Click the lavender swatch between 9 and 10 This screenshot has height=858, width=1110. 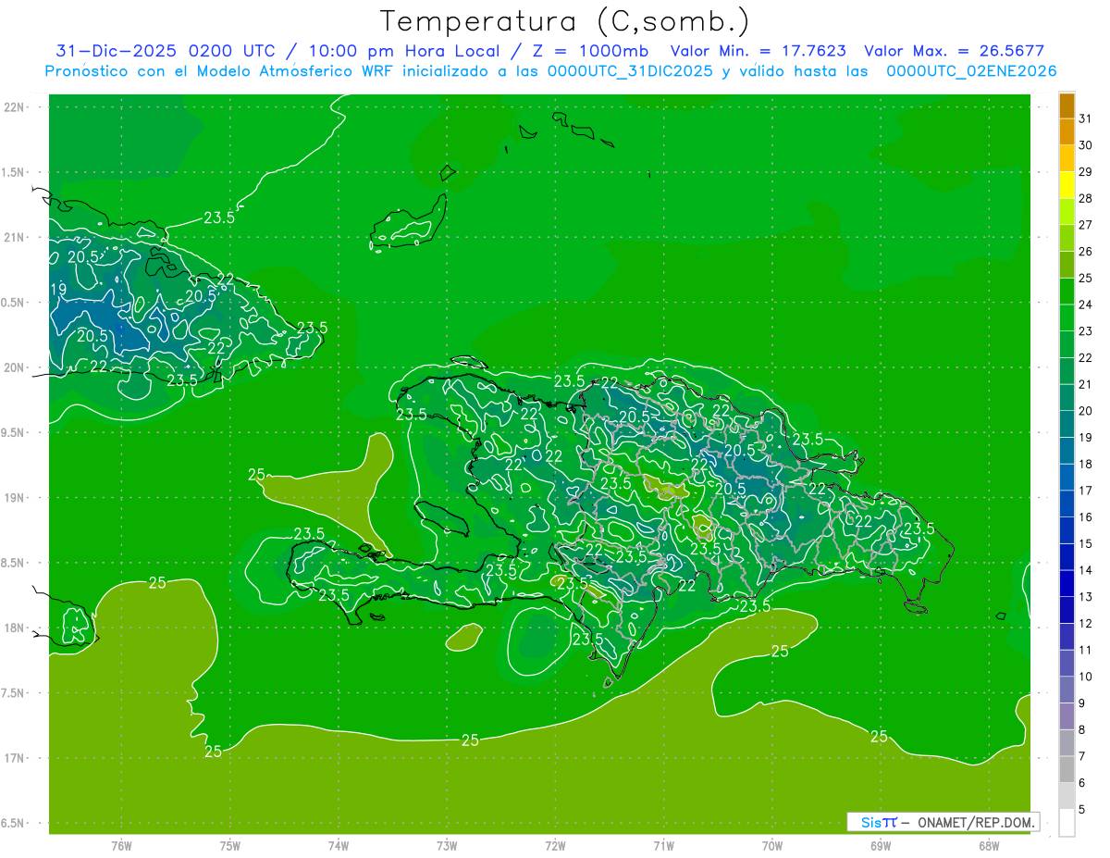coord(1067,690)
